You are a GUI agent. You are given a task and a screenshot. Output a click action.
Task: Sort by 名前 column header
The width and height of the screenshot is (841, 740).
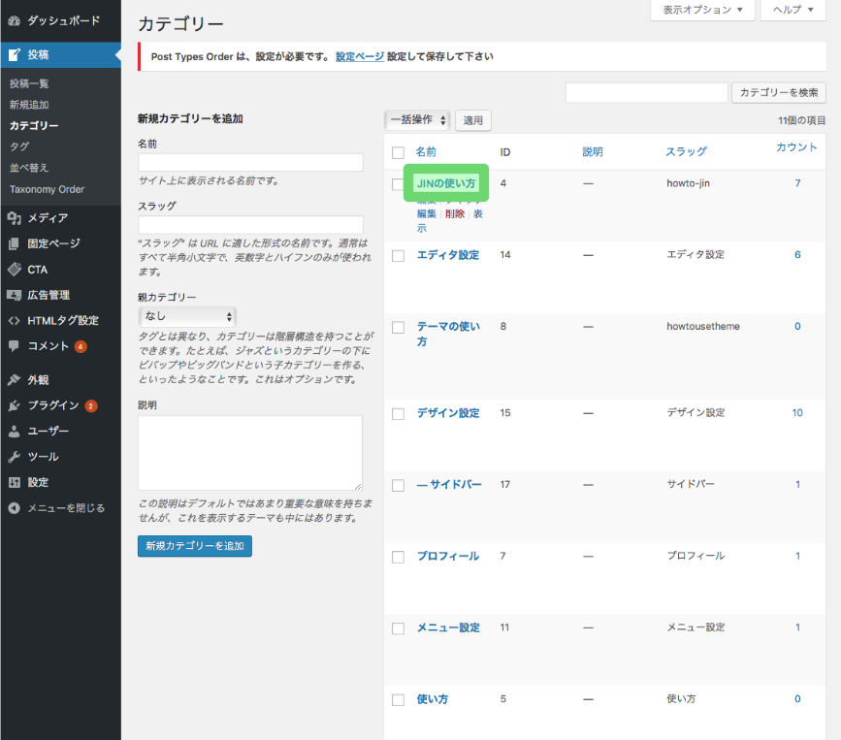(426, 152)
